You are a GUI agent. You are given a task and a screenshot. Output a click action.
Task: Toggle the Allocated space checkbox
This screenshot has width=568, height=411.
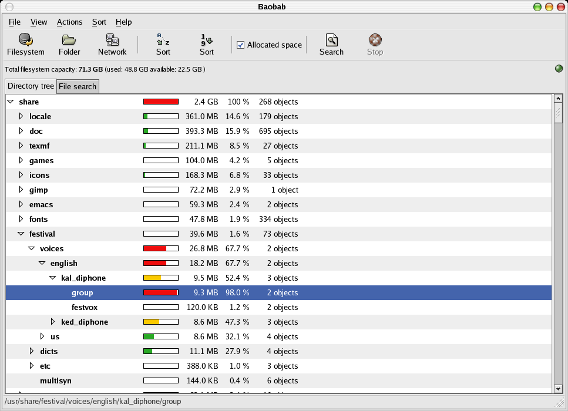pos(241,45)
